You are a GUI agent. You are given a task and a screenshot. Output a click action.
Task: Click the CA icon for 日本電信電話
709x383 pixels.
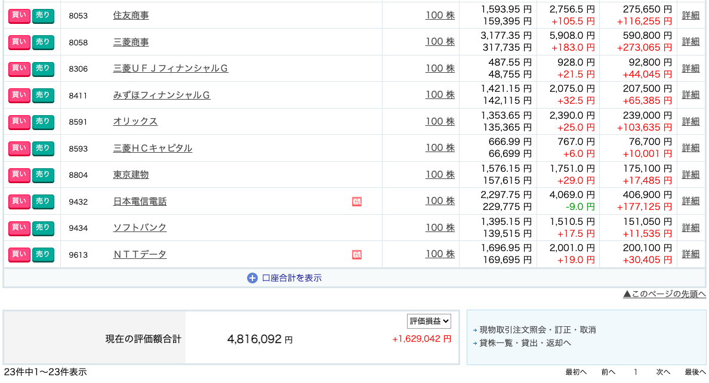357,202
